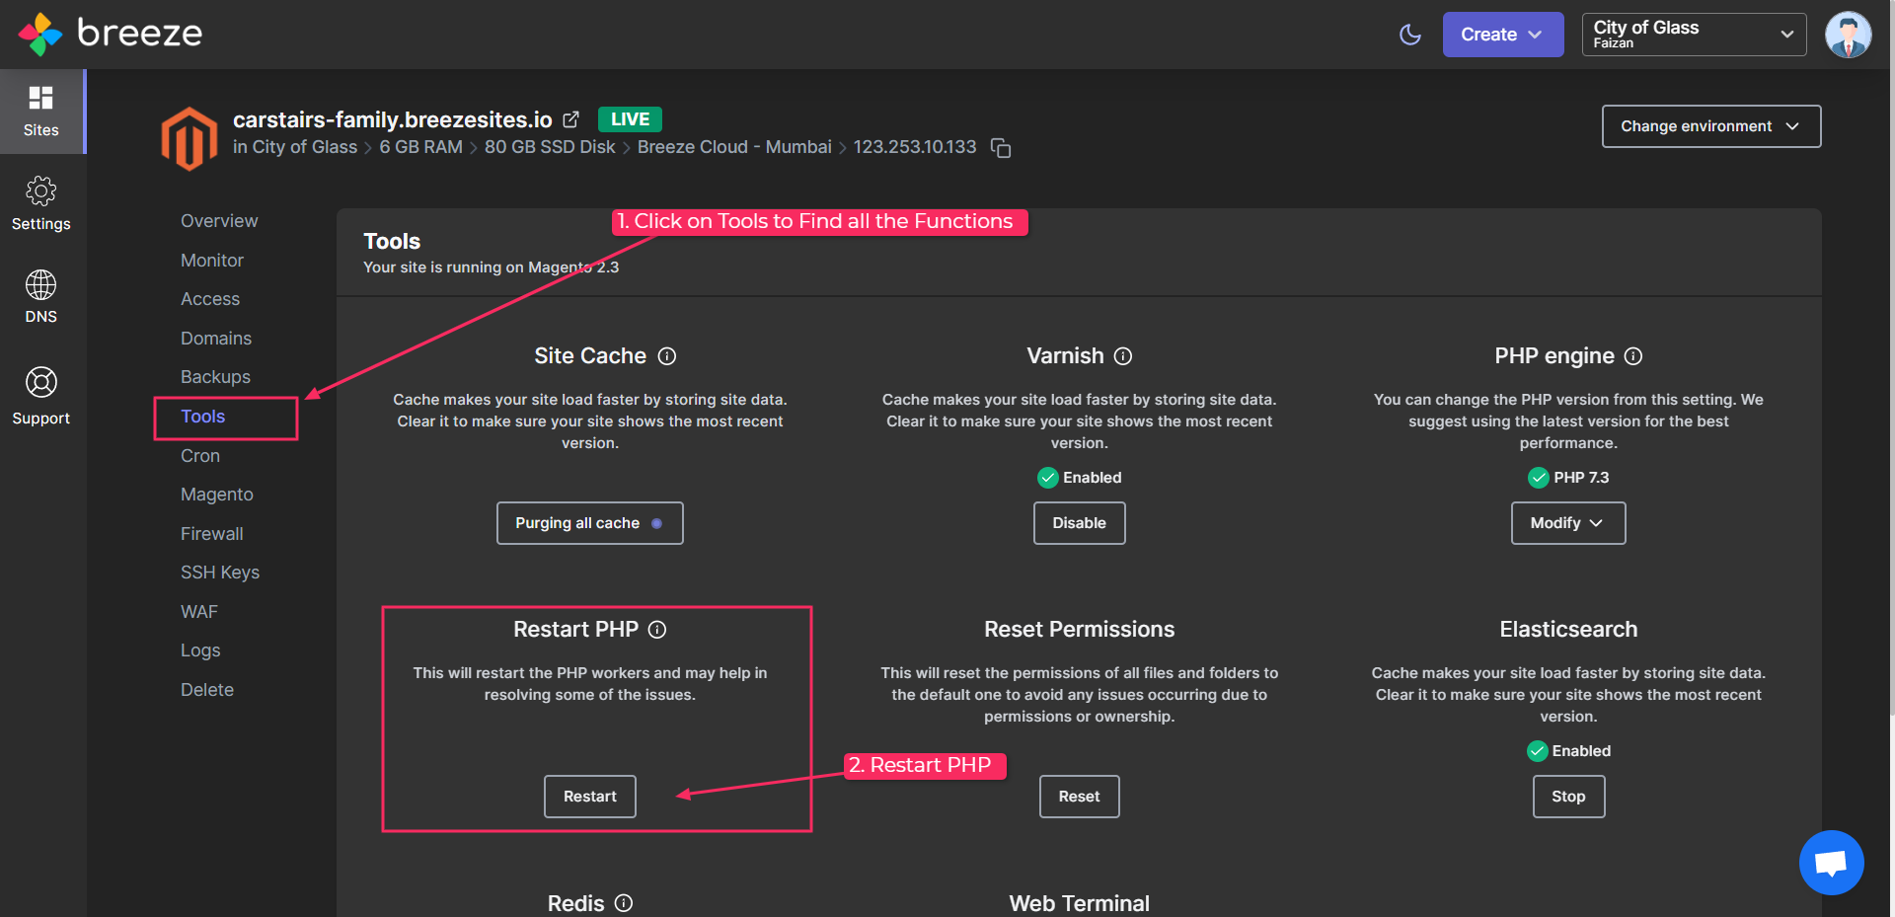Open the Modify PHP version dropdown
1895x917 pixels.
click(x=1568, y=523)
